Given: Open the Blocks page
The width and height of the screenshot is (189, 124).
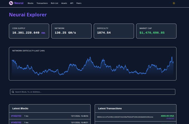Looking at the screenshot, I should pos(31,3).
